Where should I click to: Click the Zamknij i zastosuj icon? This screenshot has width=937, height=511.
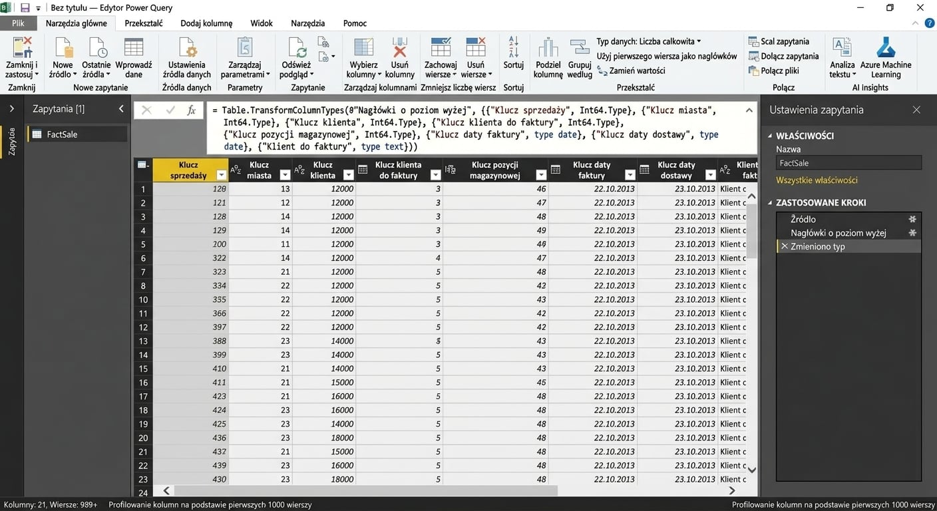click(22, 48)
